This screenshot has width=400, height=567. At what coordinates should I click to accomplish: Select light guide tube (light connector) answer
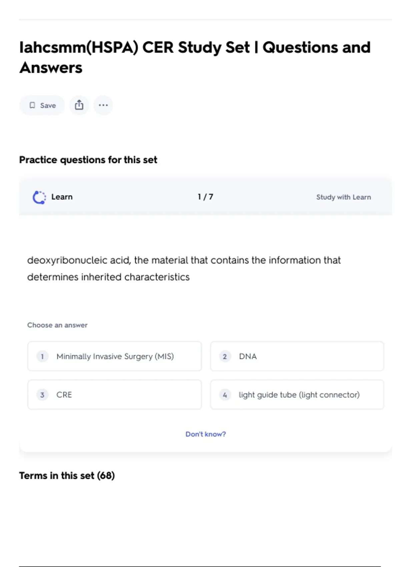click(299, 395)
